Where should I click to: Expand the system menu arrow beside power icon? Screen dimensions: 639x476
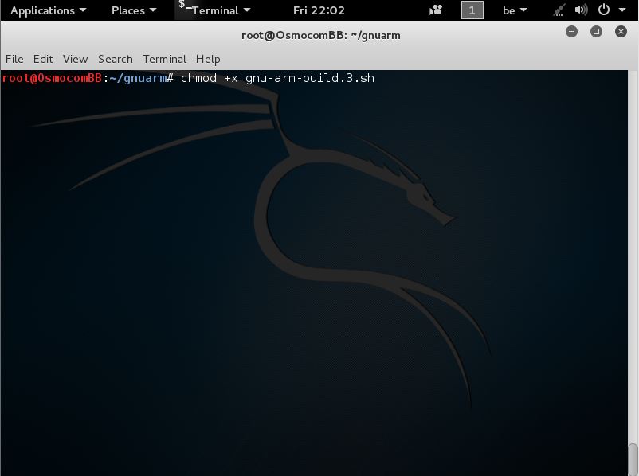[622, 10]
